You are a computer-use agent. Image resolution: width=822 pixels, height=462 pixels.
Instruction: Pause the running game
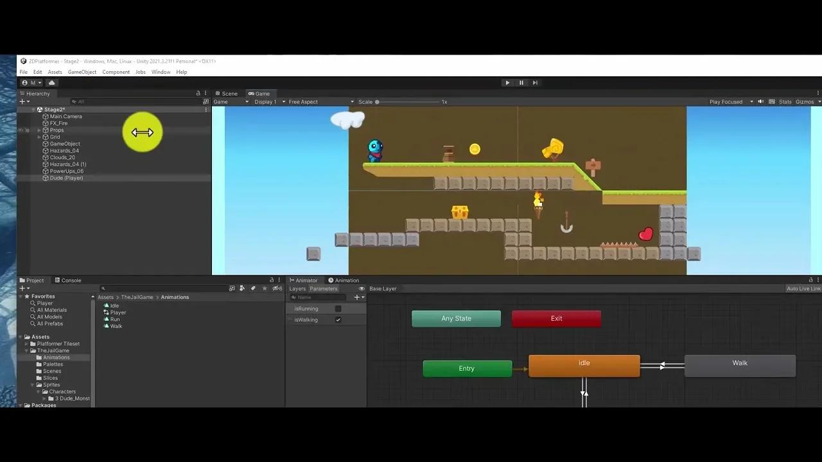pyautogui.click(x=521, y=82)
